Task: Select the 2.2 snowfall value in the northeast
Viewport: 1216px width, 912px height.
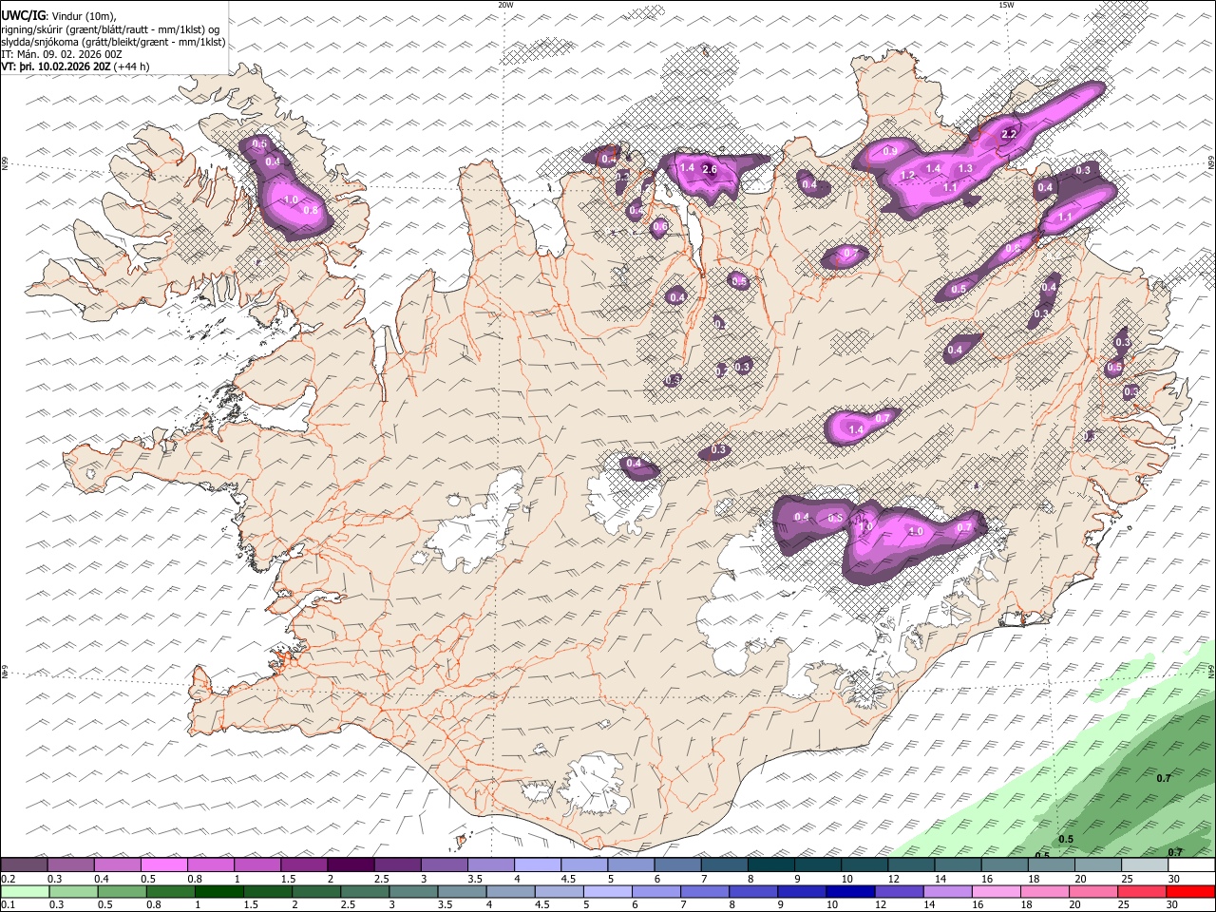Action: click(x=1009, y=135)
